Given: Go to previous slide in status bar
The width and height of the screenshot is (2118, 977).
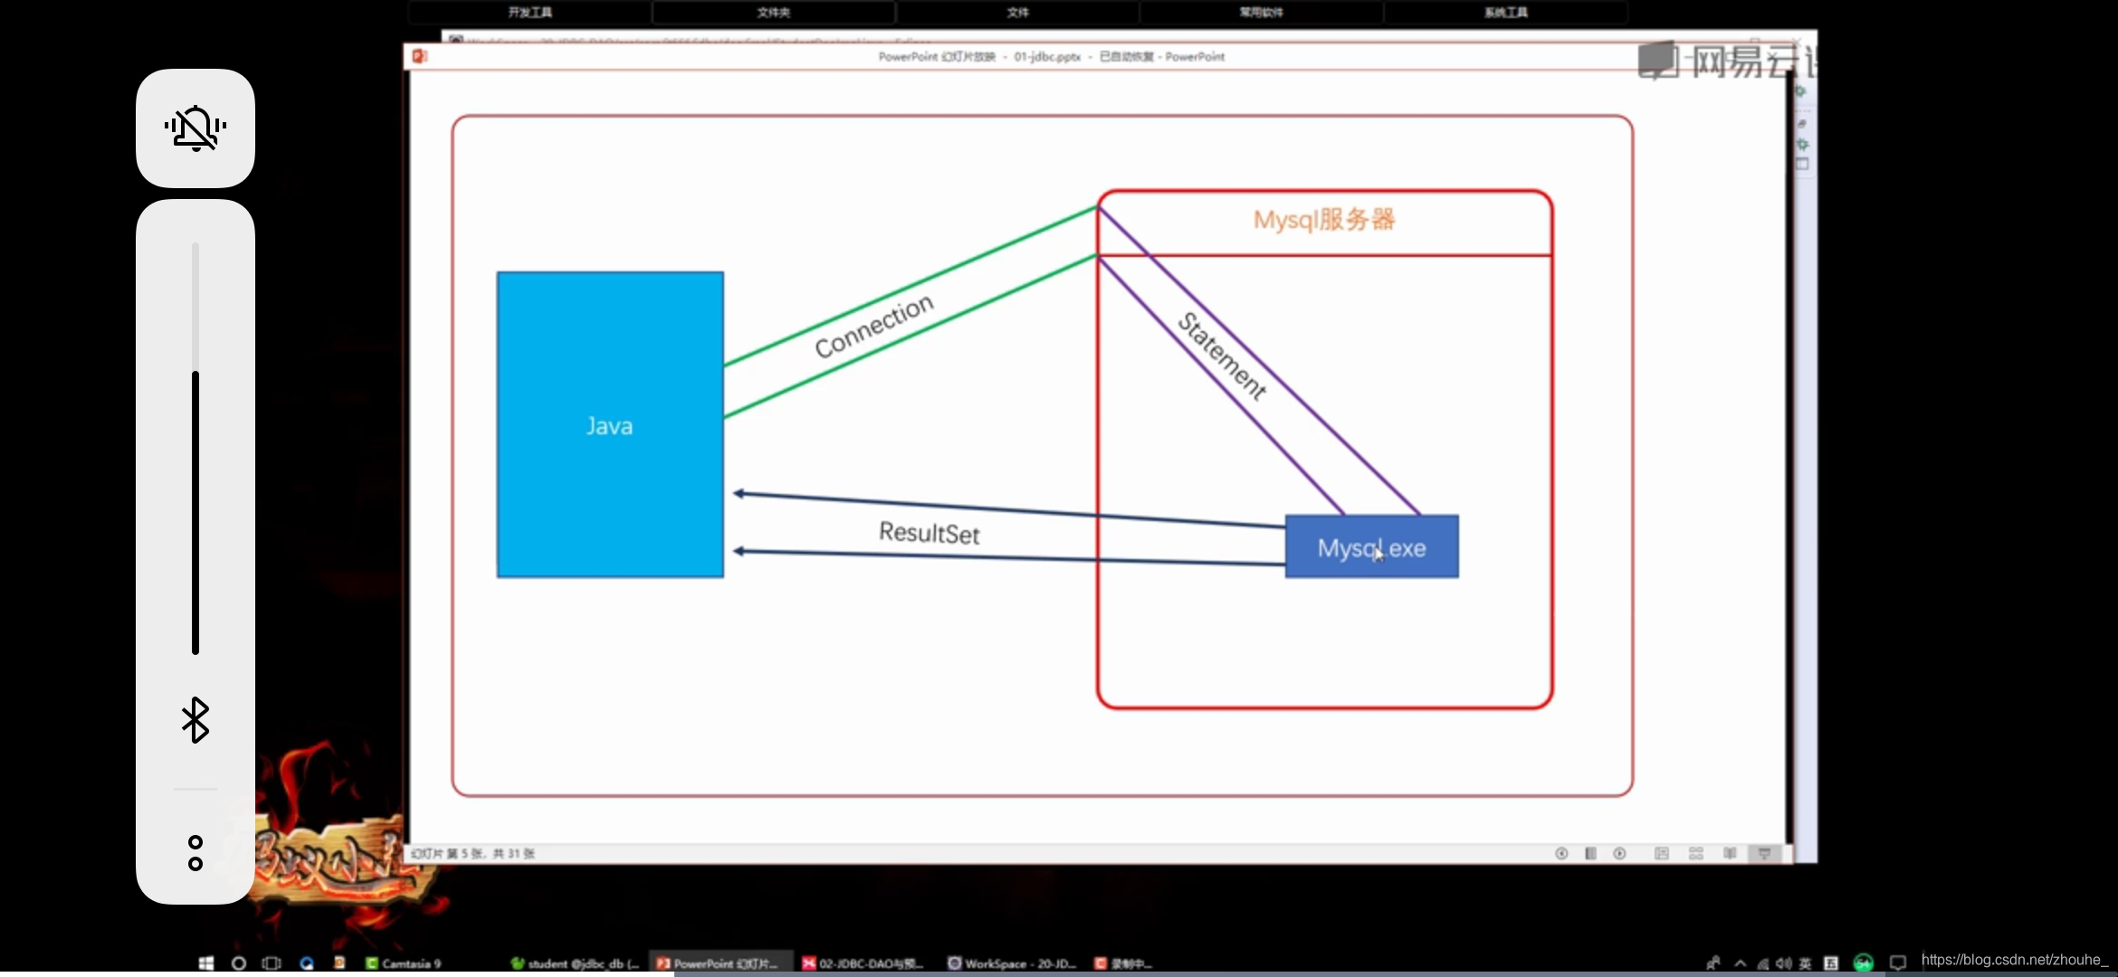Looking at the screenshot, I should pos(1561,853).
